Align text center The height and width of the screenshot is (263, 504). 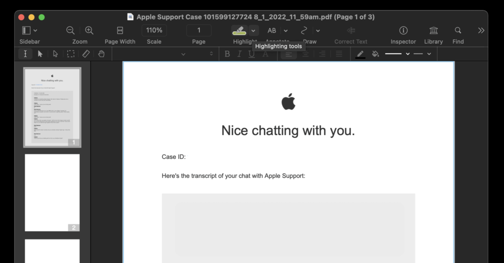coord(305,54)
